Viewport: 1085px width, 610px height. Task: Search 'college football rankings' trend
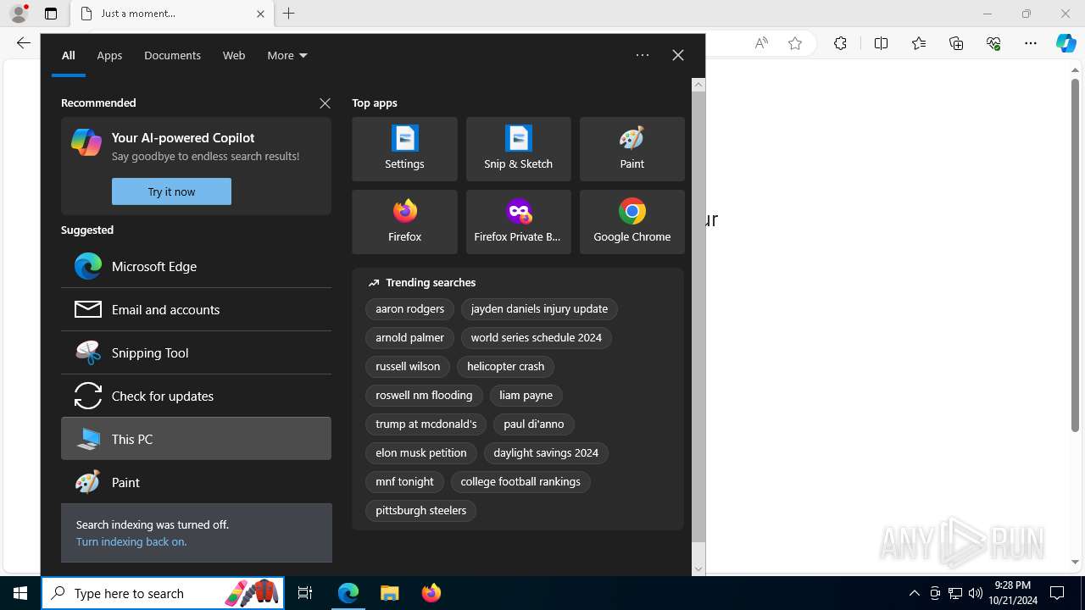point(520,482)
